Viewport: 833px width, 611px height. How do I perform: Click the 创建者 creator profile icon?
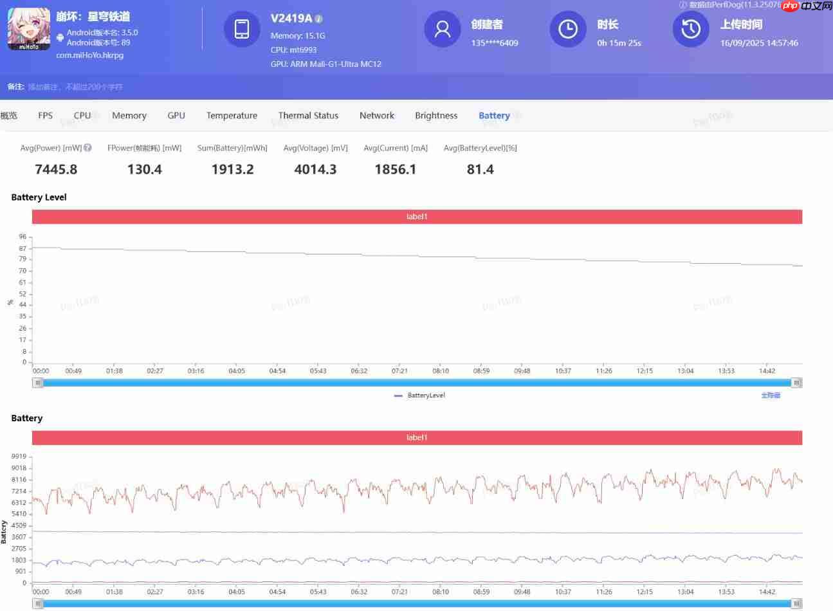click(x=442, y=29)
